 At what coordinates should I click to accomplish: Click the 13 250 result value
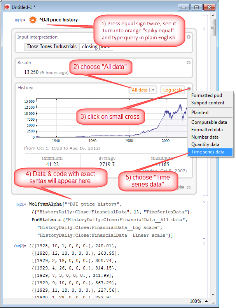tap(31, 72)
